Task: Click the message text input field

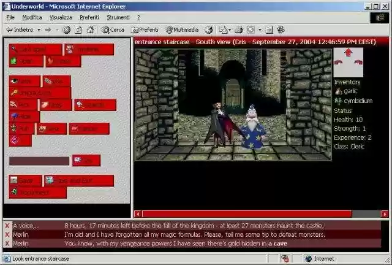Action: [x=39, y=161]
